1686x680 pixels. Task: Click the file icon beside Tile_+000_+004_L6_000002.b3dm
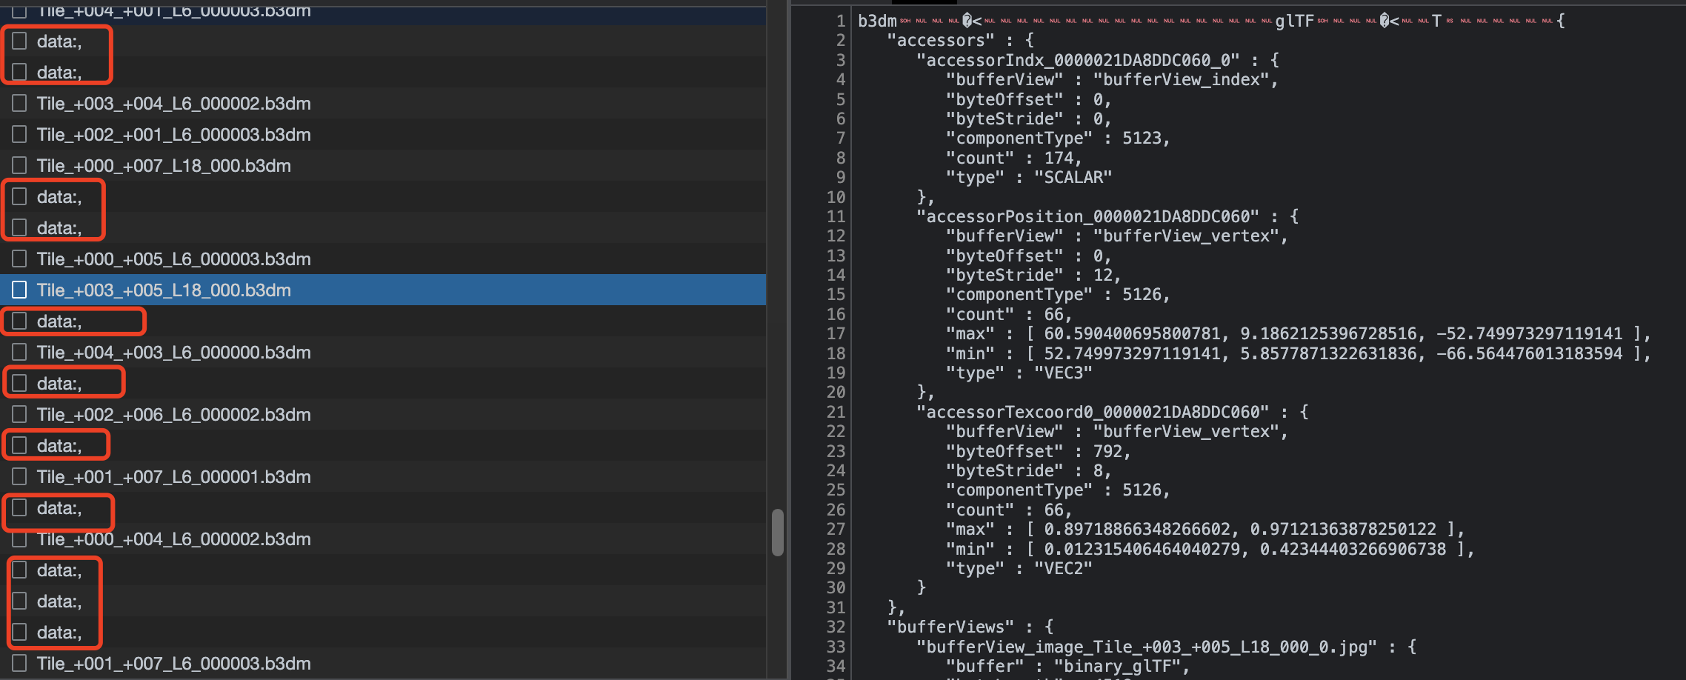click(19, 539)
